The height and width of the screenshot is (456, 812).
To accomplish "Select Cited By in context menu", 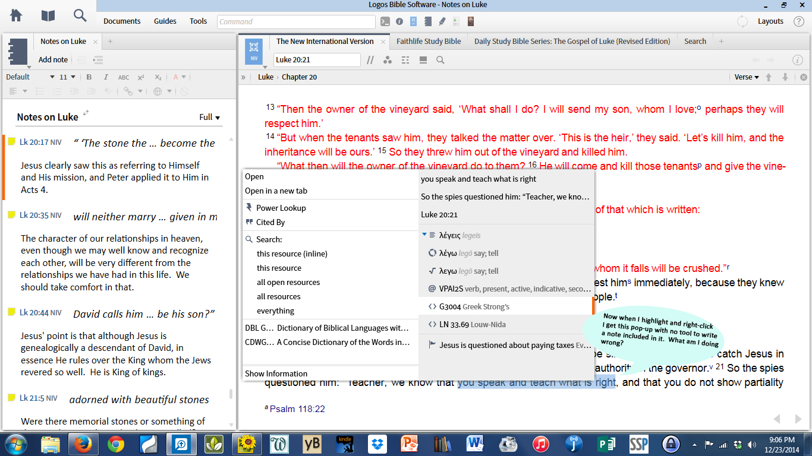I will click(270, 222).
